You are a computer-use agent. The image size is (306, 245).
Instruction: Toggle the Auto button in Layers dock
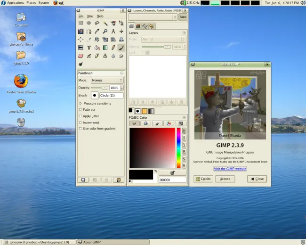pos(183,17)
